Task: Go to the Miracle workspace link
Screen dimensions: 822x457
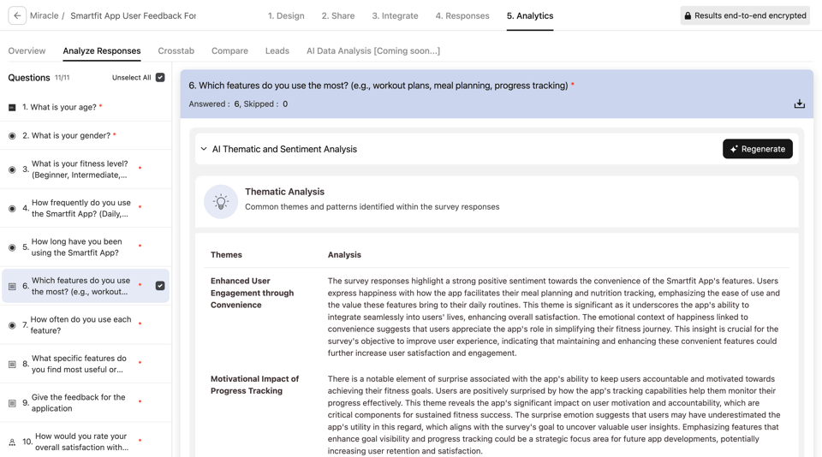Action: click(x=44, y=15)
